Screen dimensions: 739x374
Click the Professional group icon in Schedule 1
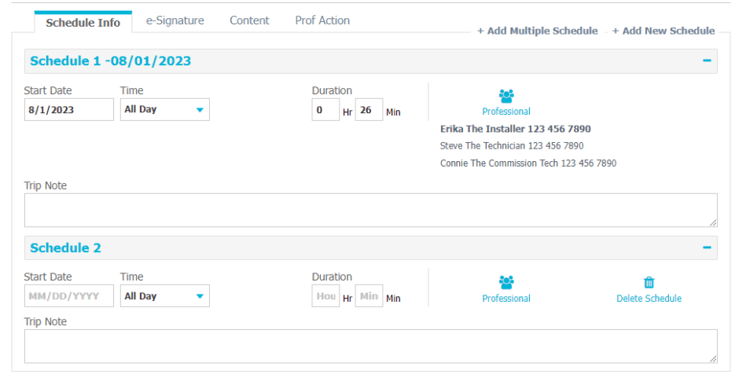[x=506, y=96]
